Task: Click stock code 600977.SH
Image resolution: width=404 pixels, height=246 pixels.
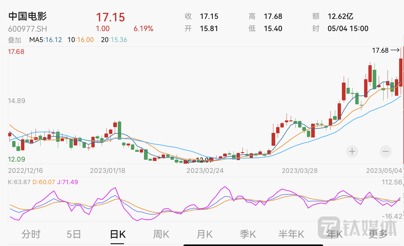Action: [27, 29]
